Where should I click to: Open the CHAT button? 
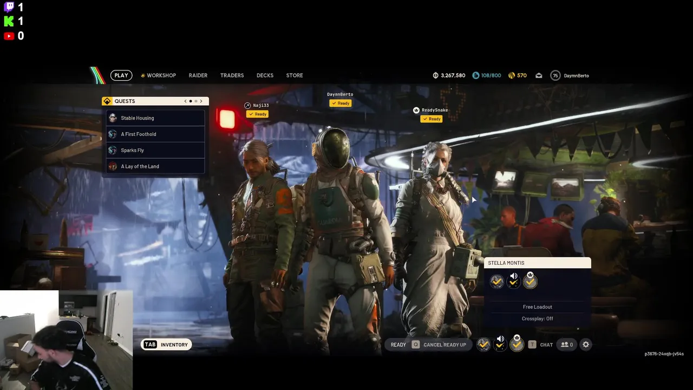pos(546,344)
